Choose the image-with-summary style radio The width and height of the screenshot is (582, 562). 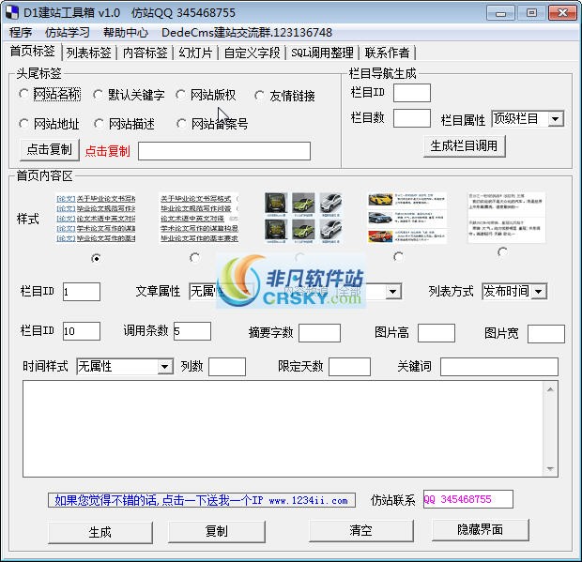(398, 256)
